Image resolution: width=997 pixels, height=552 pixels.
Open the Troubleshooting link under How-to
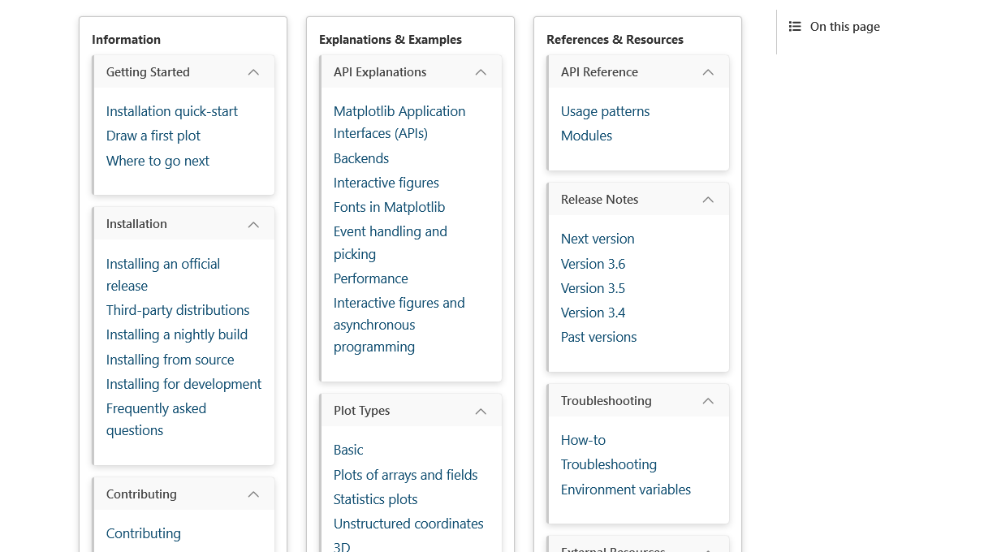pyautogui.click(x=609, y=464)
